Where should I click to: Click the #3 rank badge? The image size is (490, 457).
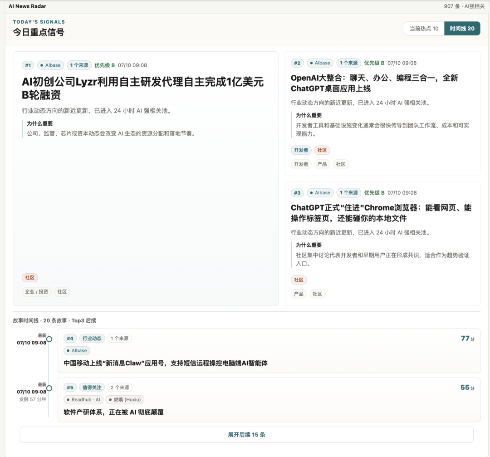click(x=297, y=193)
